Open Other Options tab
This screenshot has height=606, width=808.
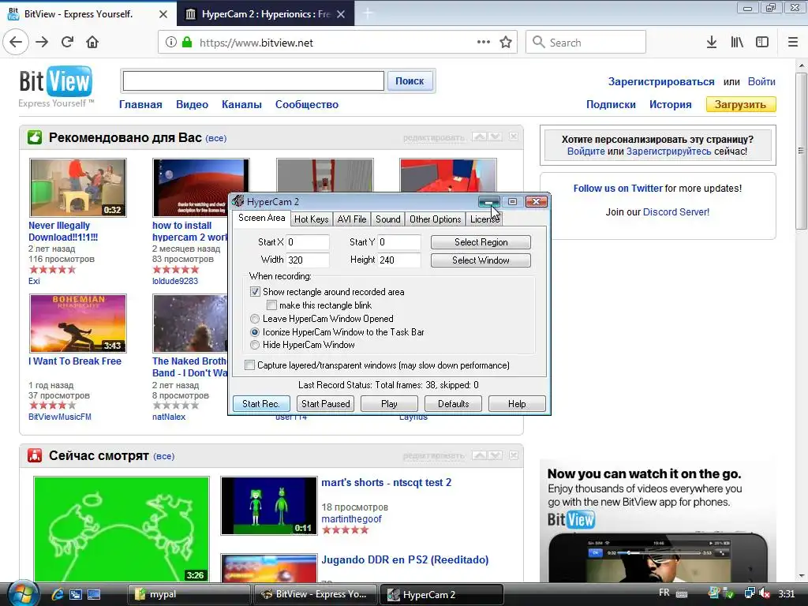435,219
